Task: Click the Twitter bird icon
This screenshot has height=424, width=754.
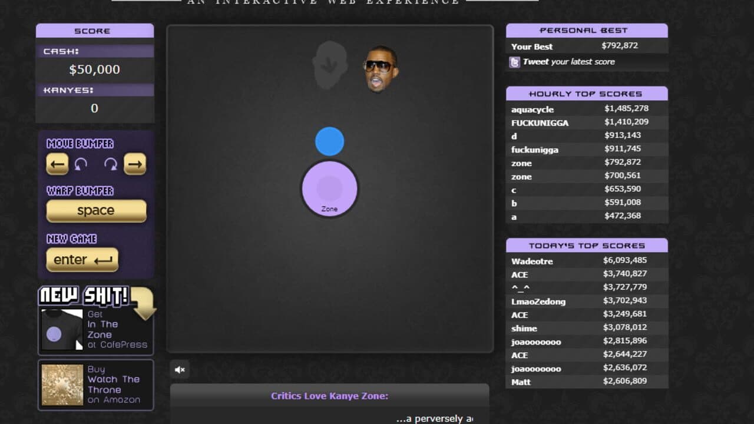Action: pos(514,62)
